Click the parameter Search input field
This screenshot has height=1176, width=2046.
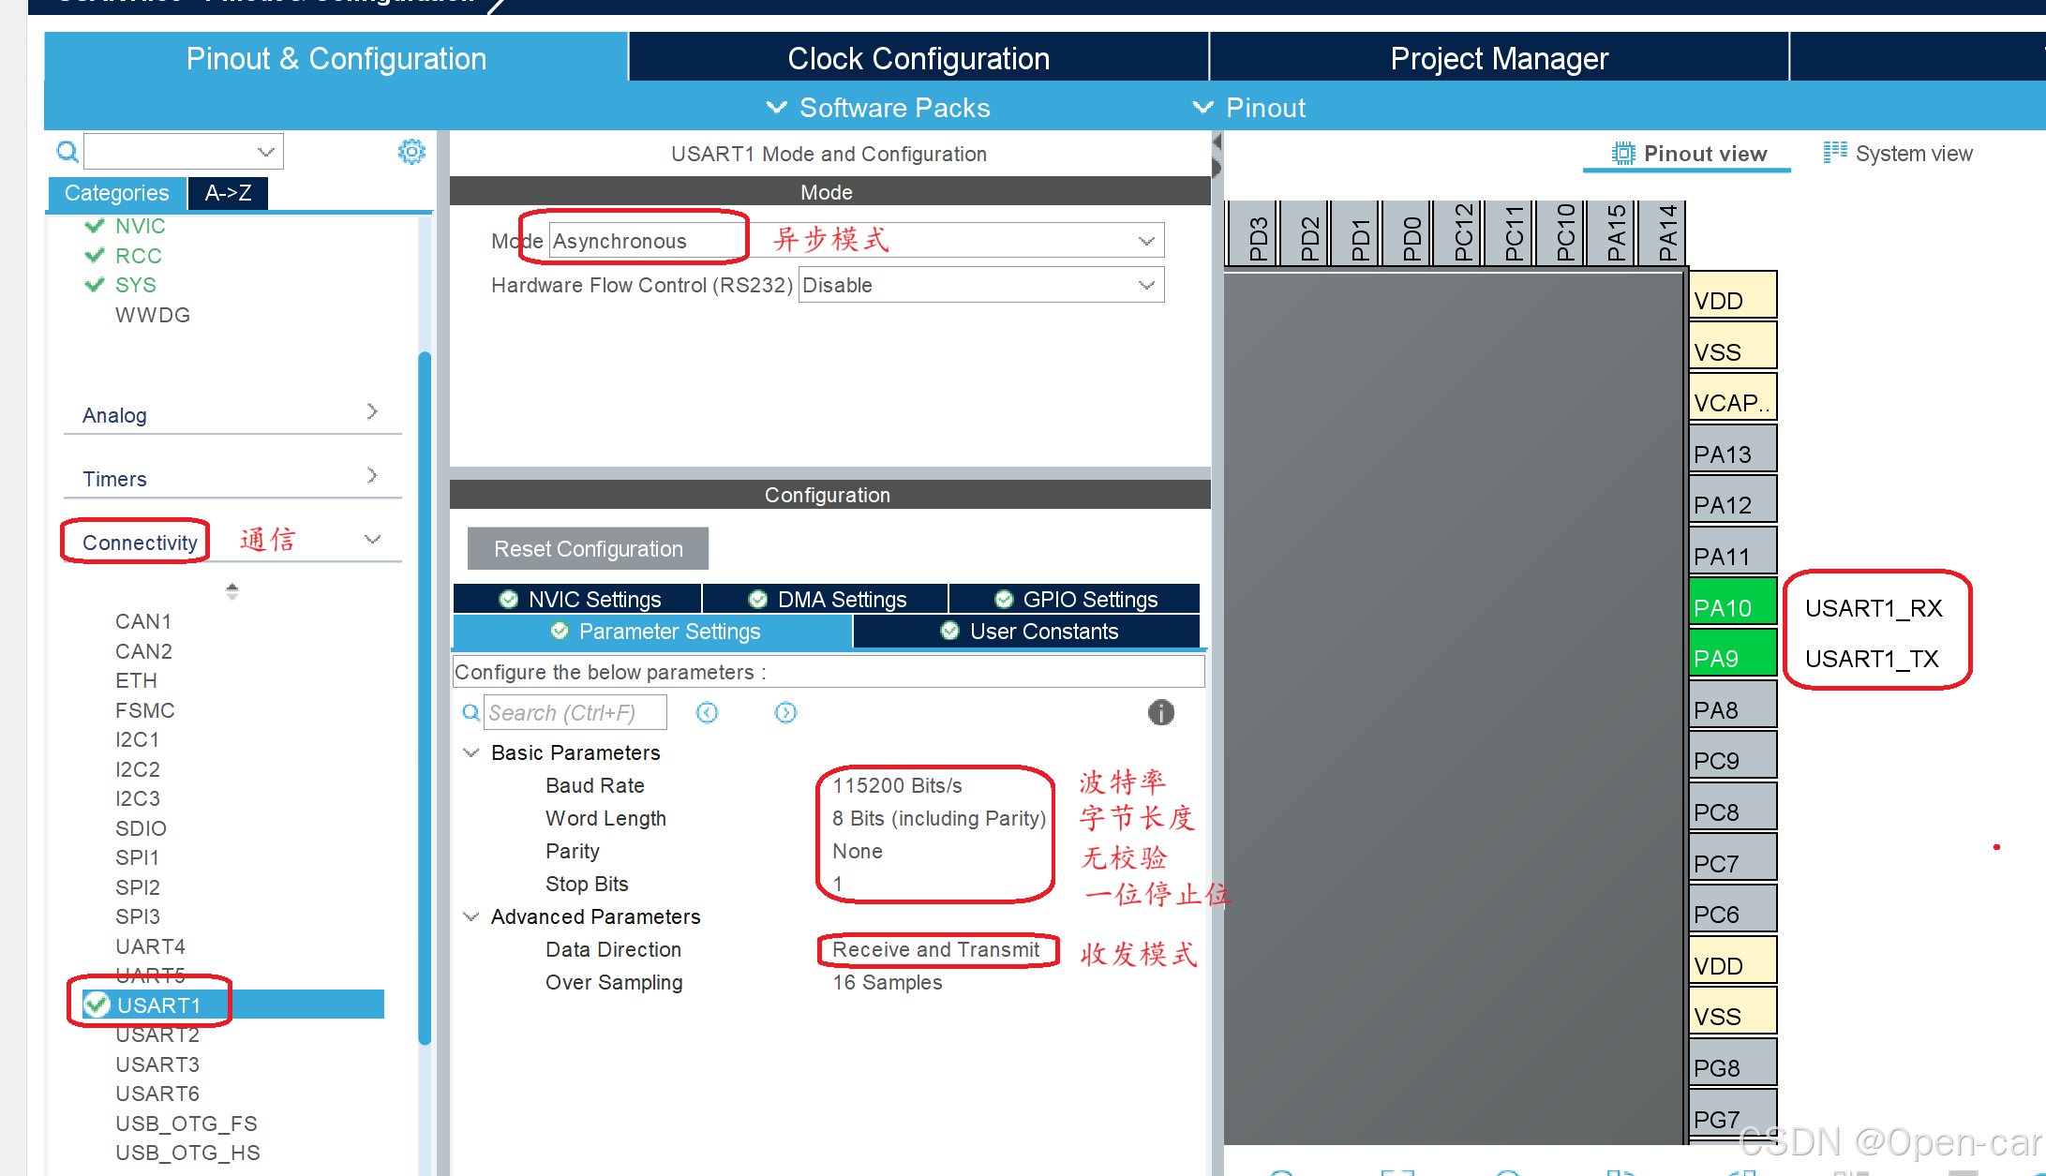575,713
